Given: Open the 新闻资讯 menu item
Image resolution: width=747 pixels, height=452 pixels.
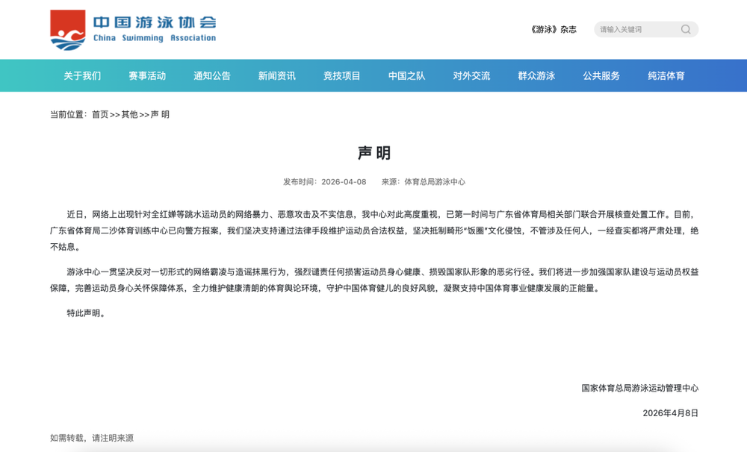Looking at the screenshot, I should point(277,76).
